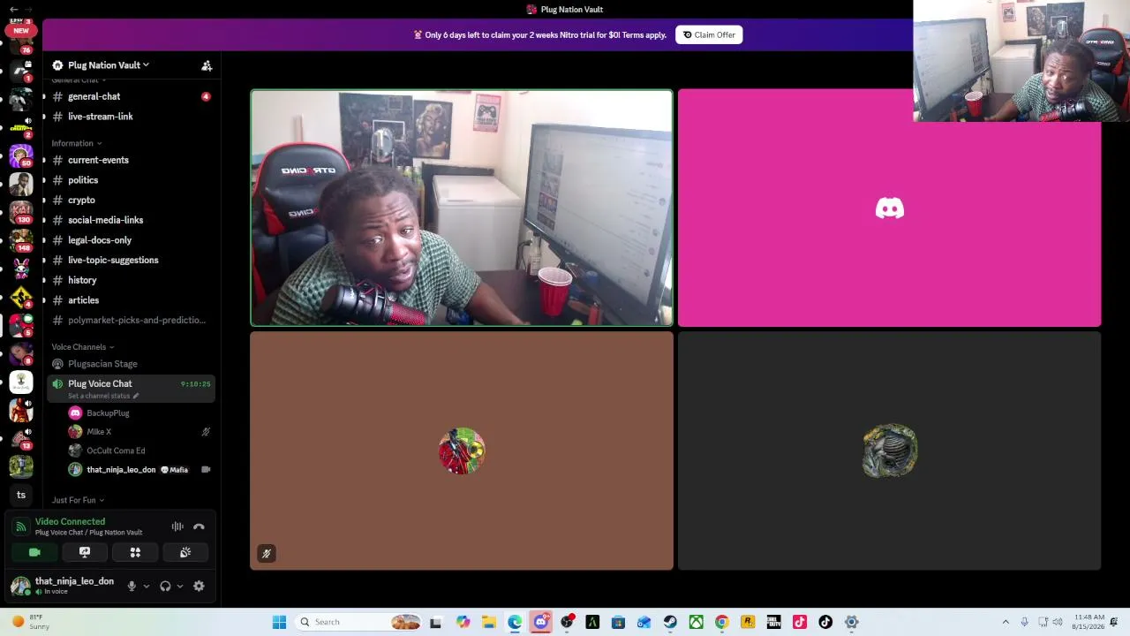The height and width of the screenshot is (636, 1130).
Task: Open TikTok from the taskbar
Action: [x=825, y=622]
